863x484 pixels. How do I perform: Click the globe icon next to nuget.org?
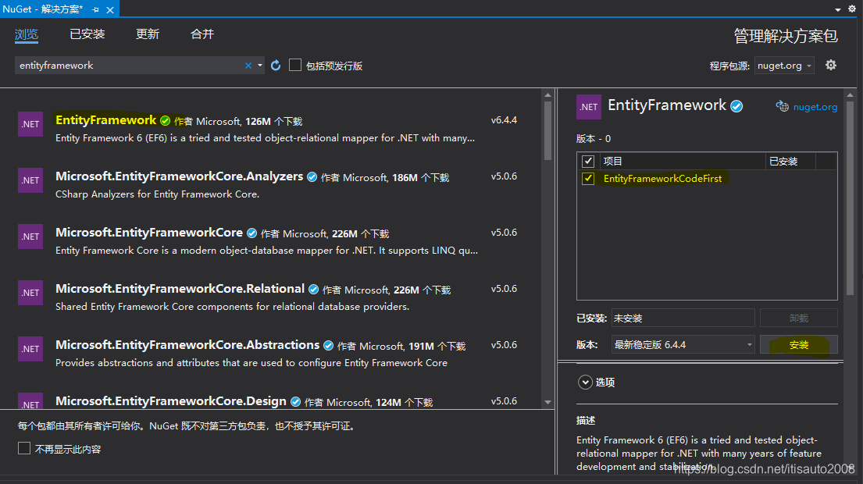(782, 106)
